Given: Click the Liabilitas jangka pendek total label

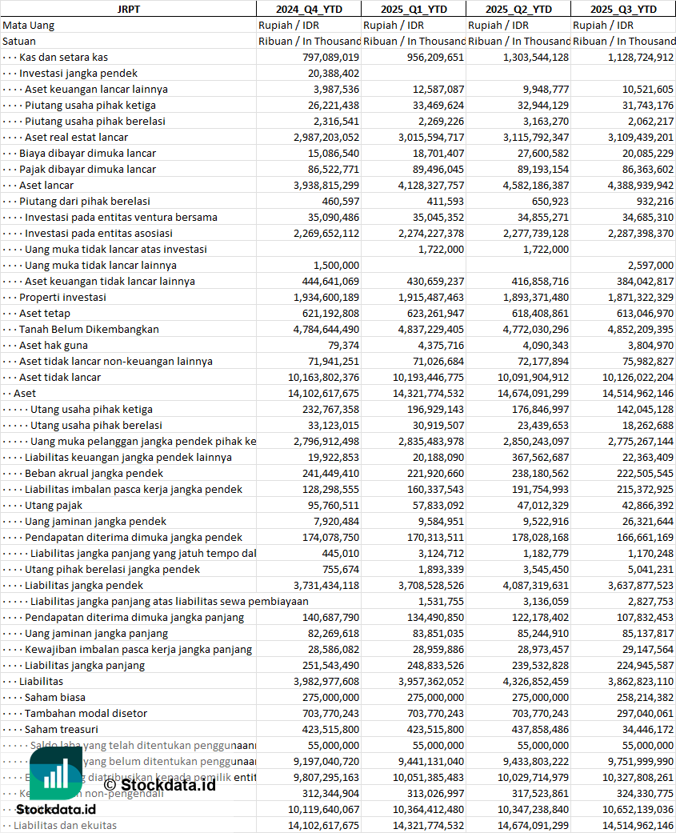Looking at the screenshot, I should click(84, 585).
